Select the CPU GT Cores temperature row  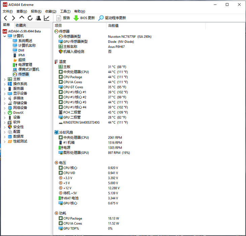tap(93, 87)
